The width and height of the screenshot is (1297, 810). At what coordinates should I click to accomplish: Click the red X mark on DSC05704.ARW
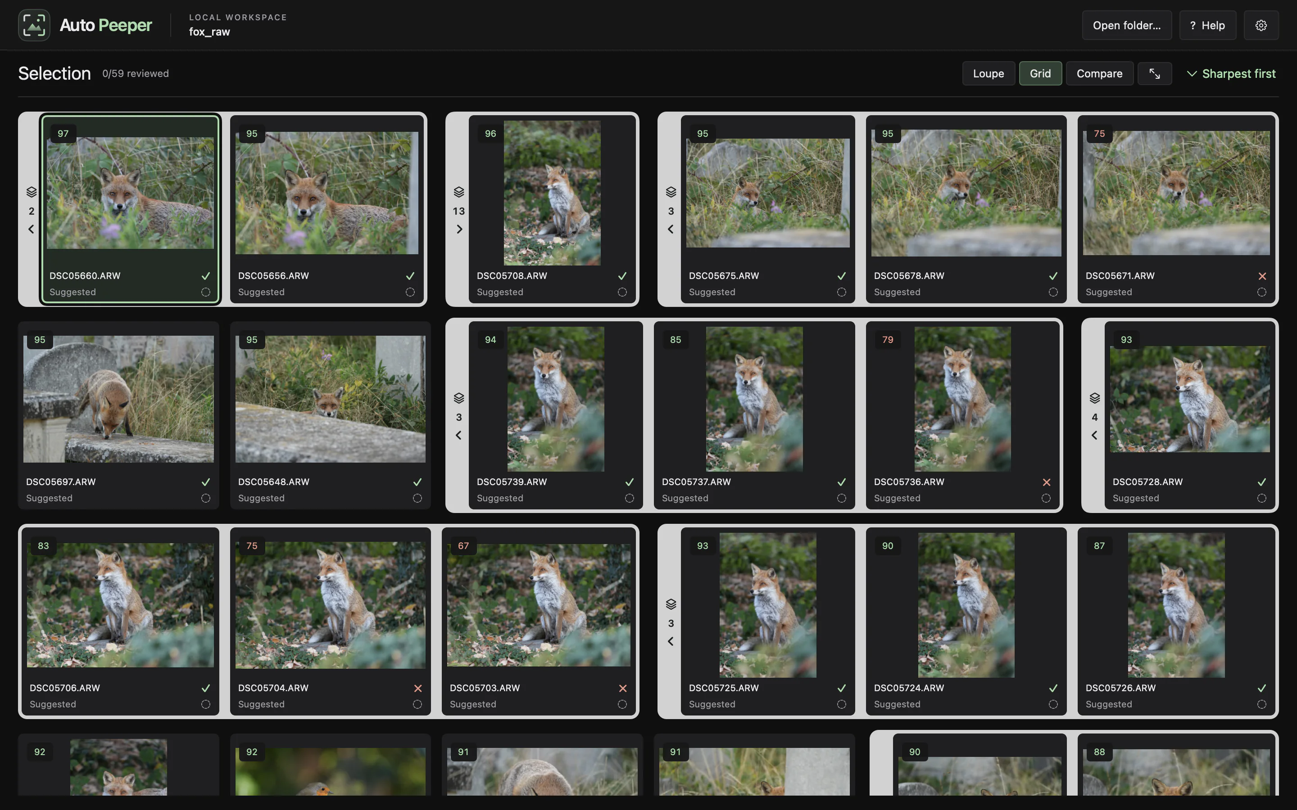point(417,688)
